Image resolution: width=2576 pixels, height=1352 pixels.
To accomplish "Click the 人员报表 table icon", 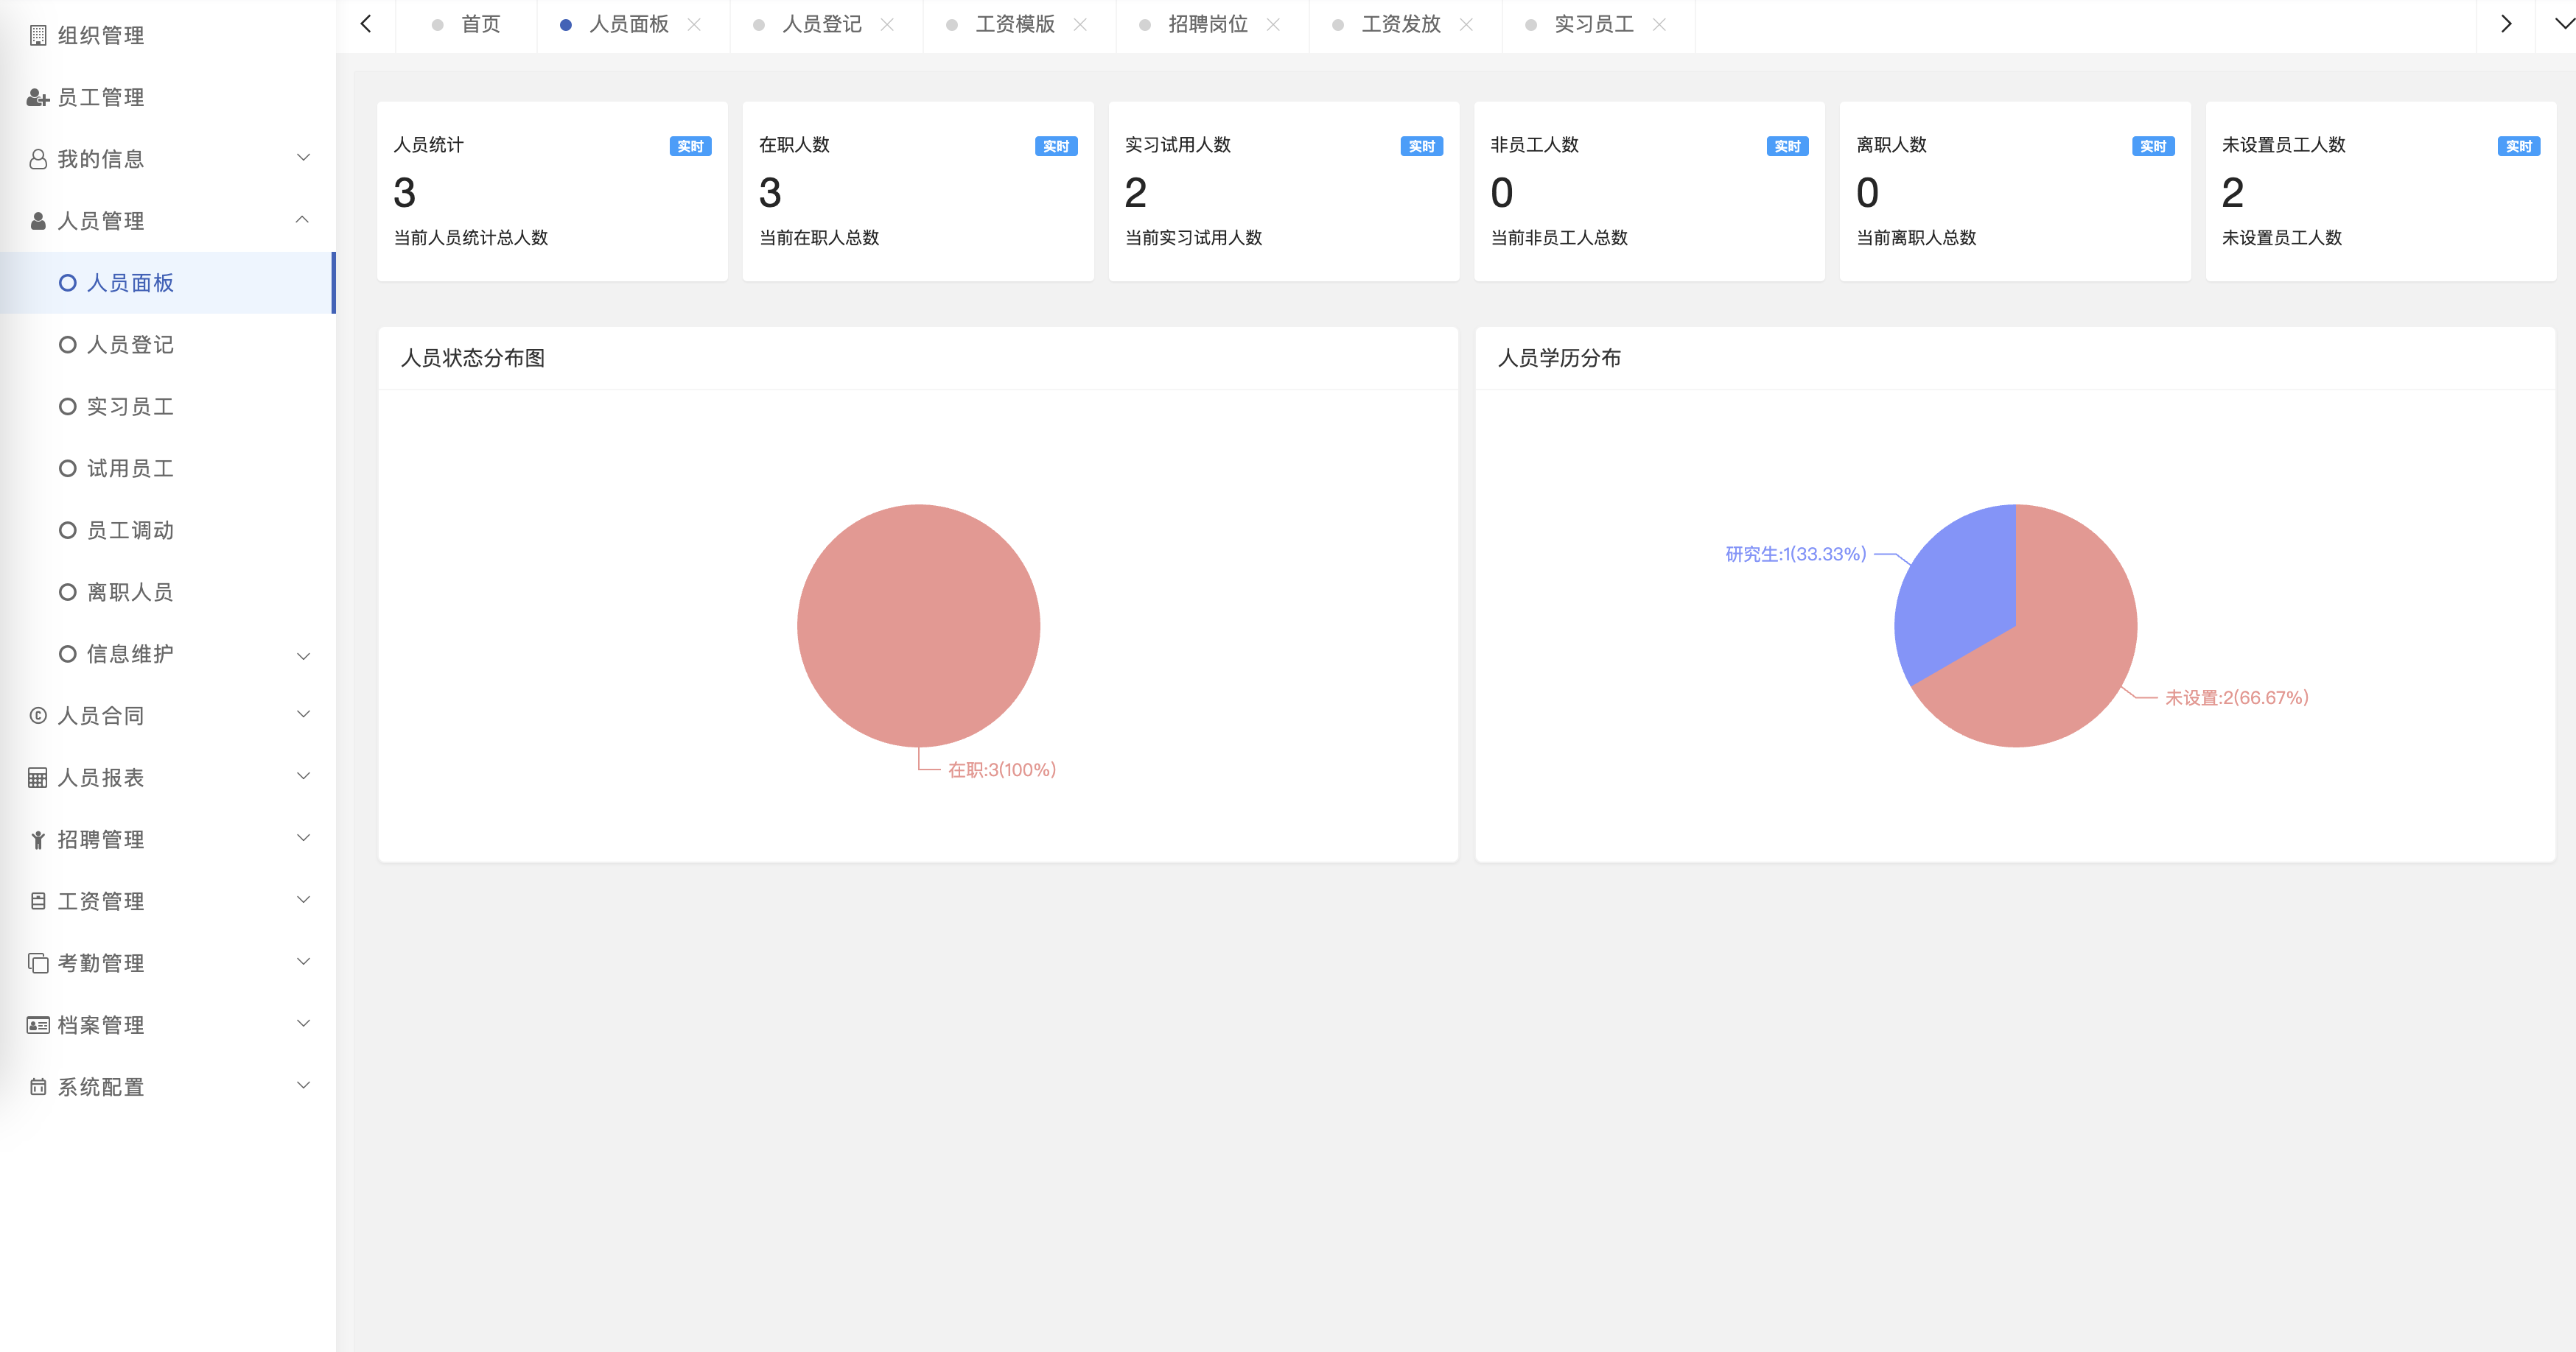I will point(38,778).
